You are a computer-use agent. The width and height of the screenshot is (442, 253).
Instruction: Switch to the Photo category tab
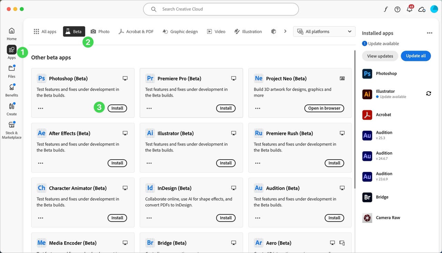100,31
